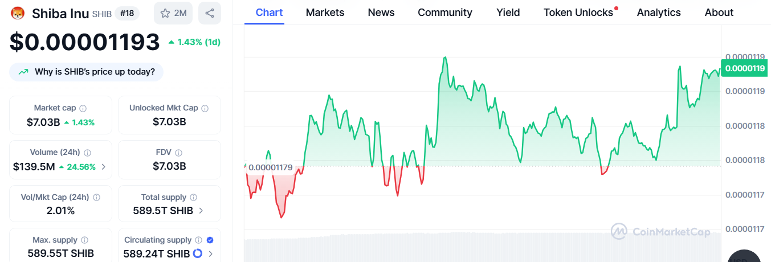
Task: Open the Yield tab
Action: point(508,13)
